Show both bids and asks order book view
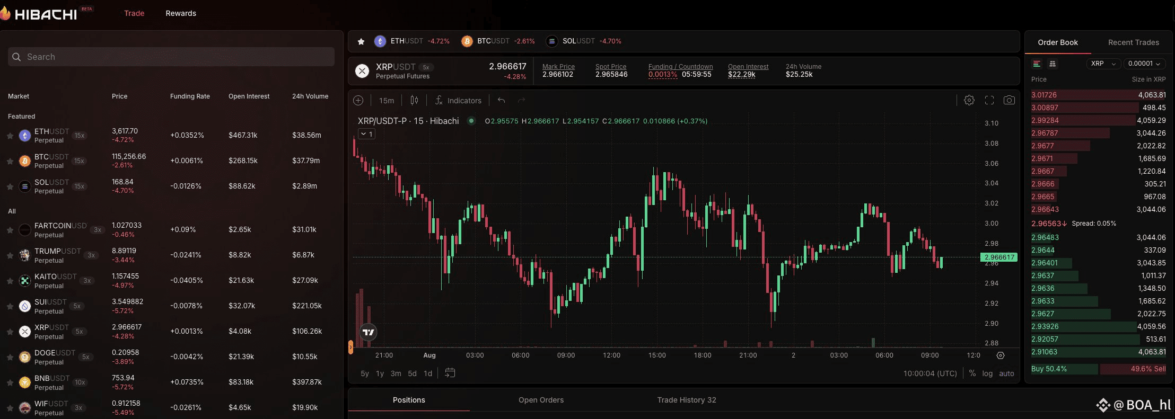The image size is (1175, 419). click(1037, 64)
